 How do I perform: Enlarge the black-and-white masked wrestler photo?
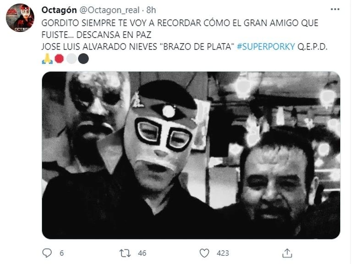click(191, 155)
